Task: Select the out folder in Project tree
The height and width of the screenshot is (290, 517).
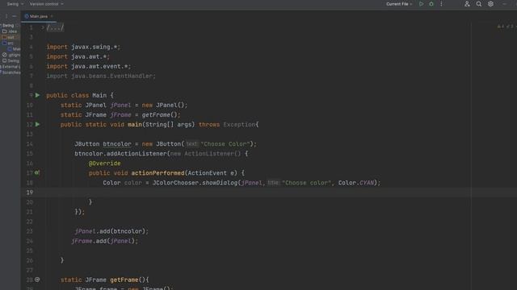Action: [11, 37]
